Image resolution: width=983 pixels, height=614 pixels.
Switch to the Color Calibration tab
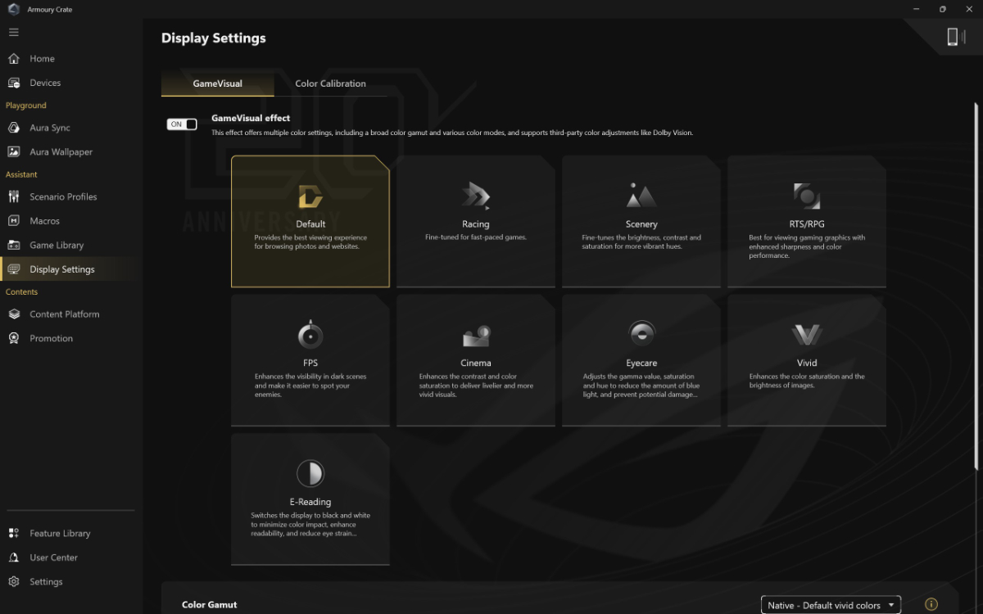(330, 84)
